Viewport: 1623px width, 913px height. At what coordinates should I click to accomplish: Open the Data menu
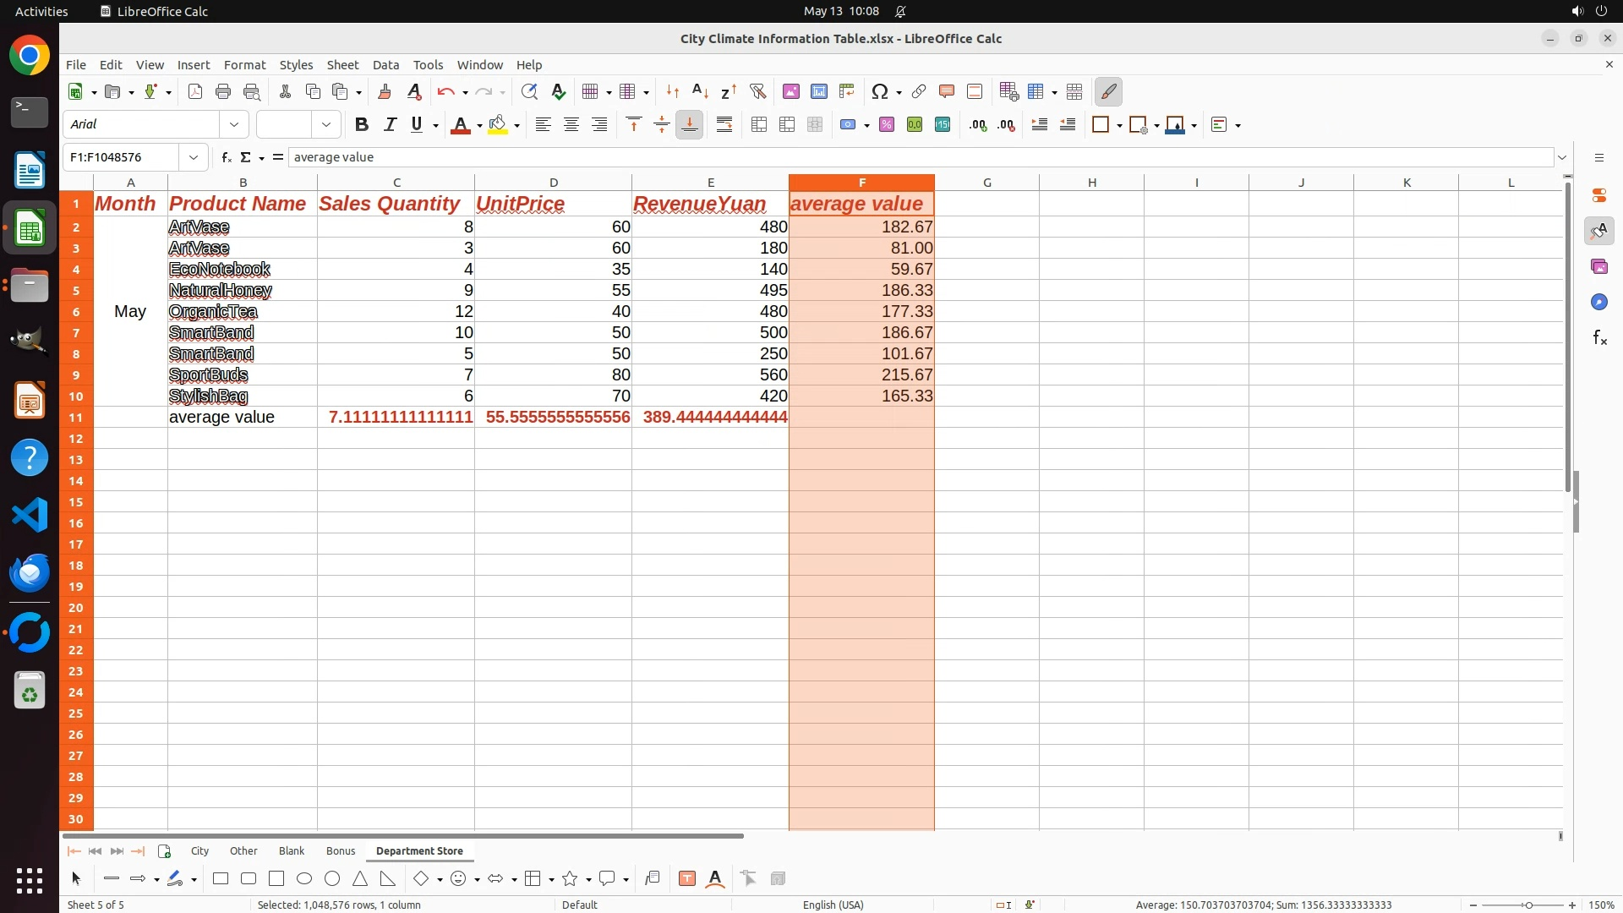385,64
